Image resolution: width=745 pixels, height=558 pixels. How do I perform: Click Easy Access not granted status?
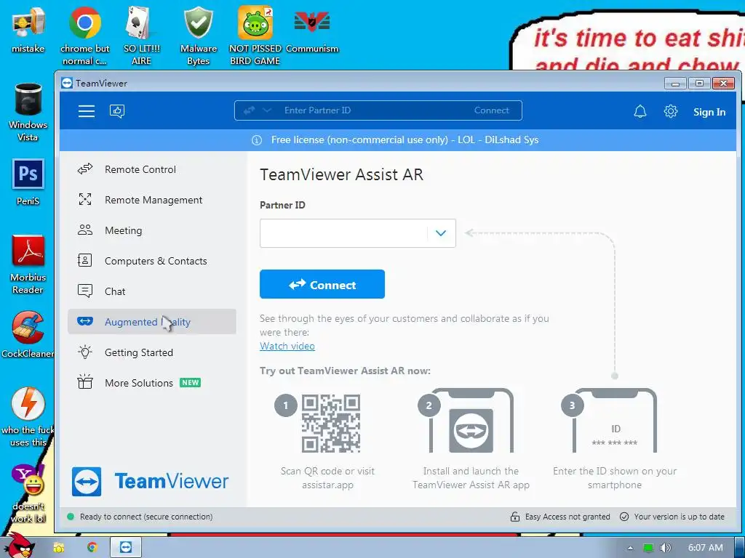567,517
